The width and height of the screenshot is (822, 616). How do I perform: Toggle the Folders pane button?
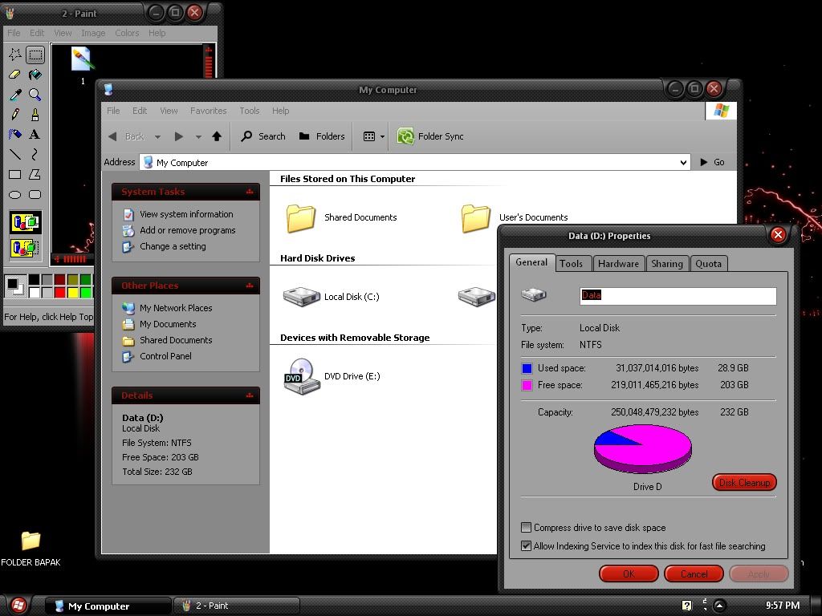pos(322,136)
